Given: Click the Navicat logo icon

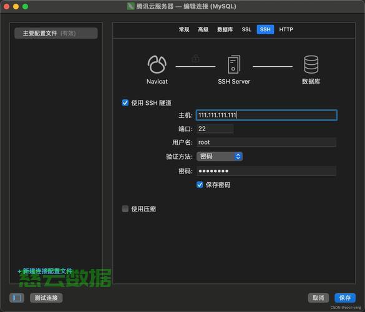Looking at the screenshot, I should 157,64.
